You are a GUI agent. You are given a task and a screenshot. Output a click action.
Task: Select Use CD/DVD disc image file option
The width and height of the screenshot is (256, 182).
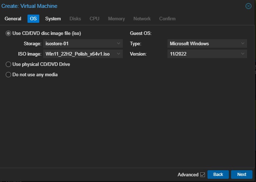[x=9, y=33]
